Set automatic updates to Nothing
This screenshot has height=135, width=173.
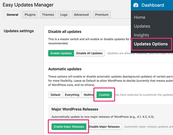pos(89,95)
